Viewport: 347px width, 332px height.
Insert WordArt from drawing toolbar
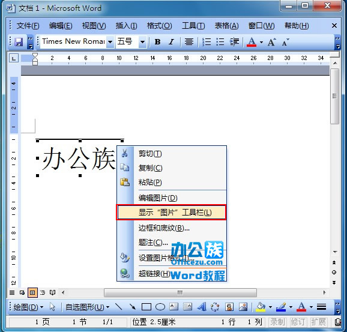pos(202,307)
